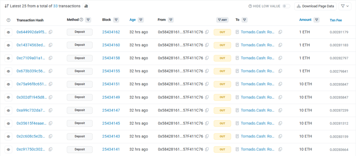Viewport: 356px width, 156px height.
Task: Preview transaction 0x14374563ed with eye icon
Action: click(8, 45)
